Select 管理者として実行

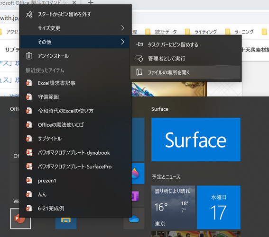pyautogui.click(x=186, y=59)
